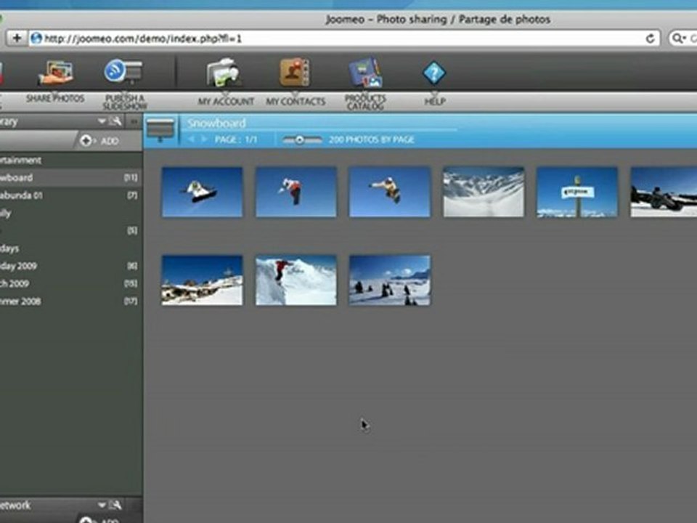697x523 pixels.
Task: Click the Help question mark icon
Action: 434,73
